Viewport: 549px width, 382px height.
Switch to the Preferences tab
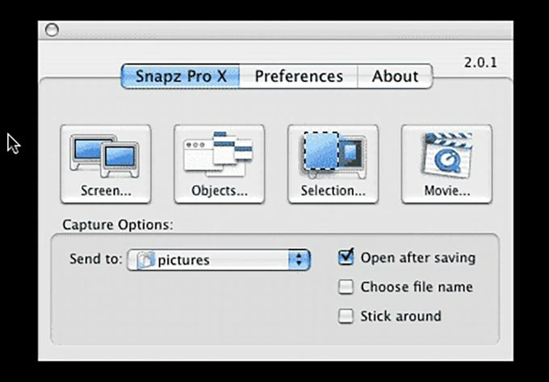tap(299, 77)
